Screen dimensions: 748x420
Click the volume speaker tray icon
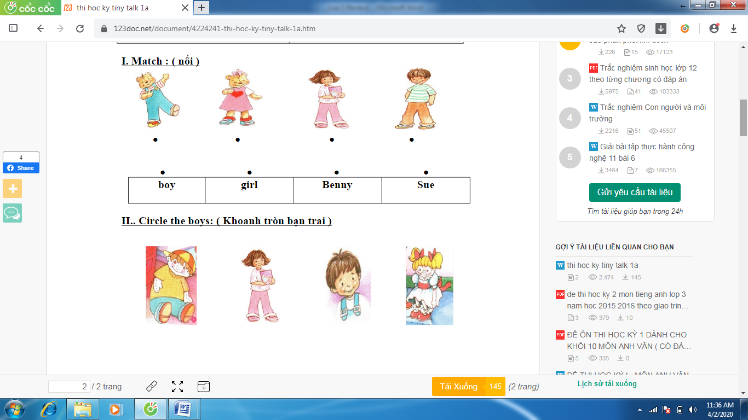[x=693, y=409]
